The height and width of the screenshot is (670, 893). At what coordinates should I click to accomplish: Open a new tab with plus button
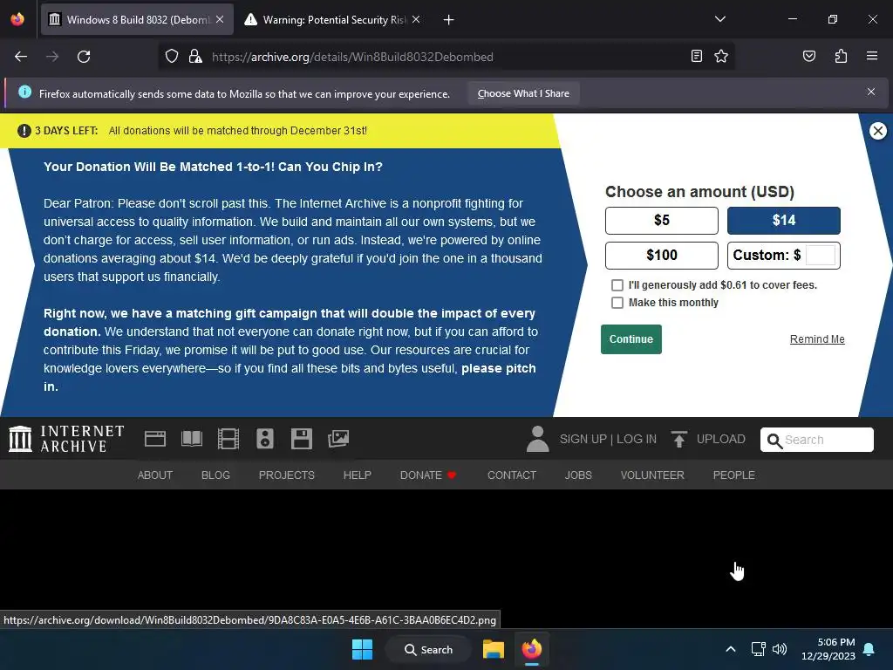click(449, 20)
